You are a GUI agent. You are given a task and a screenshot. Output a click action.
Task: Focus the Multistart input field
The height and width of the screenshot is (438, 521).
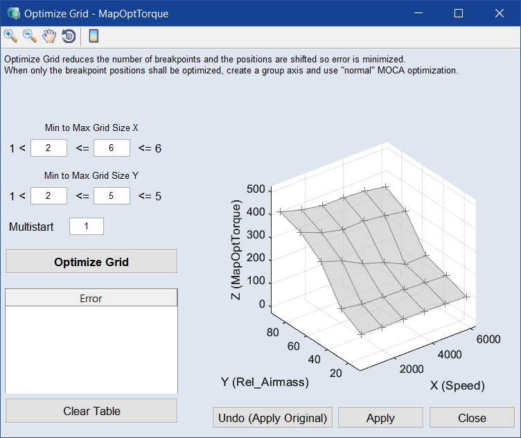click(x=87, y=226)
